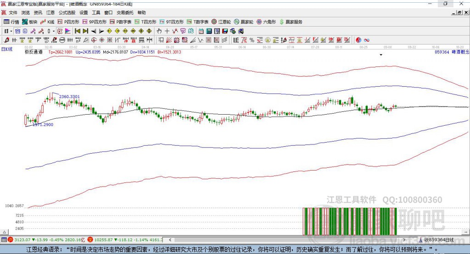Switch to K线 candlestick chart view

(47, 22)
